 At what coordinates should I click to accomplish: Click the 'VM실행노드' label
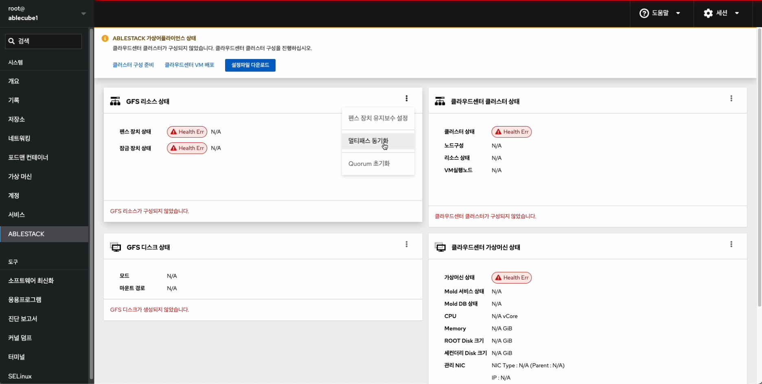458,170
